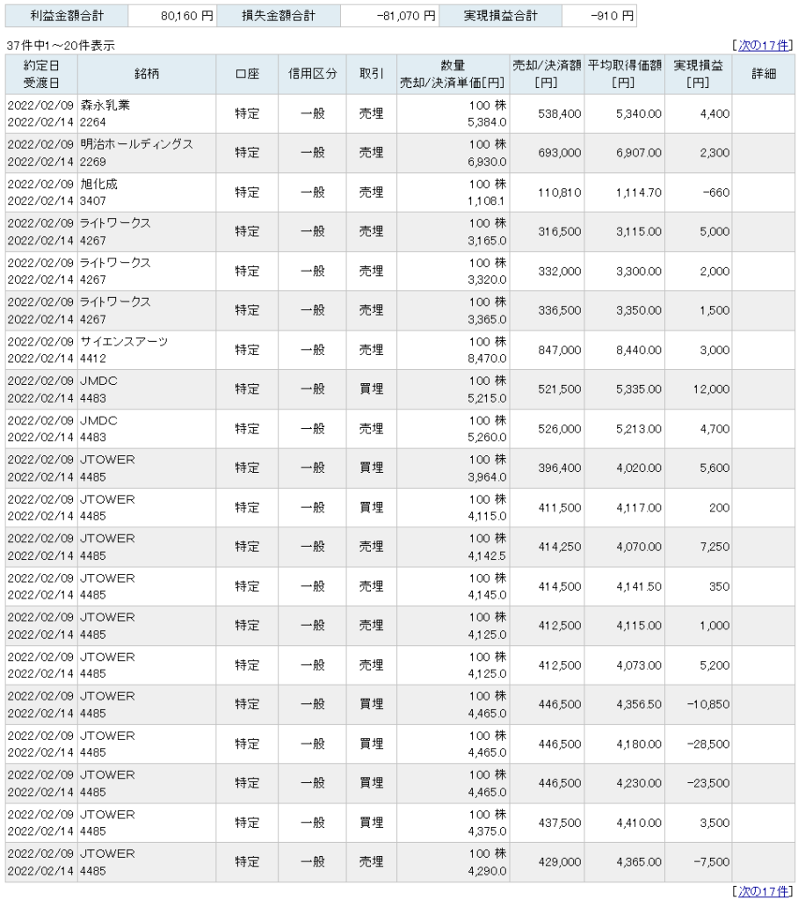The width and height of the screenshot is (798, 900).
Task: Click realized loss -28,500 in JTOWER row
Action: pyautogui.click(x=708, y=744)
